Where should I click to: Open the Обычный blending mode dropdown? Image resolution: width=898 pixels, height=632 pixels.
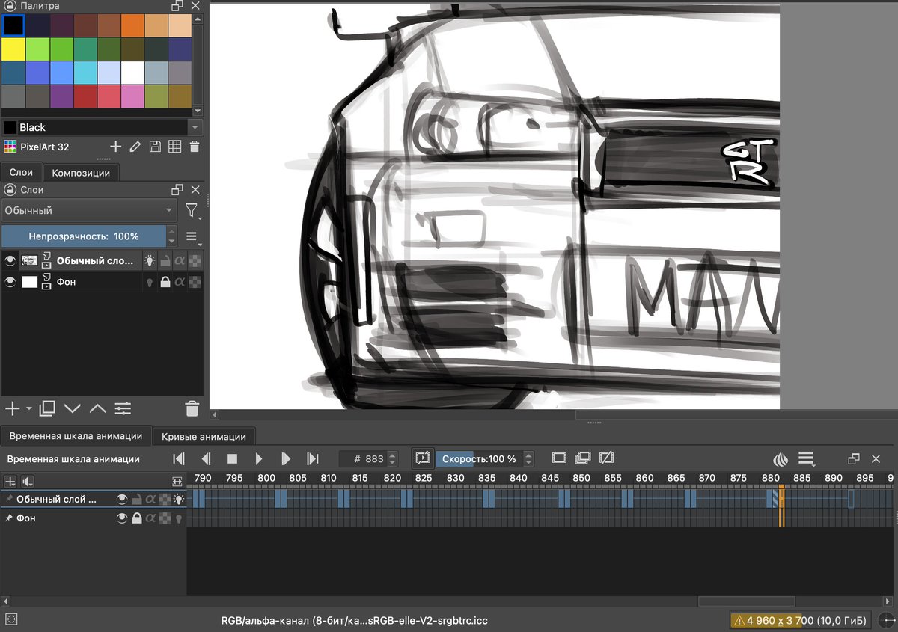(x=88, y=211)
